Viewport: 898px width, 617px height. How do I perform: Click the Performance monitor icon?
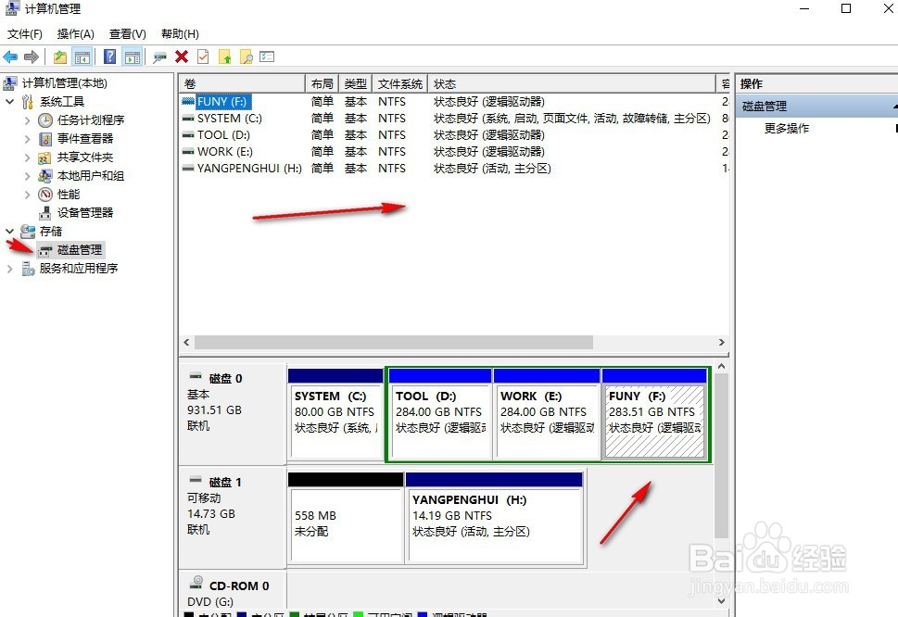45,195
